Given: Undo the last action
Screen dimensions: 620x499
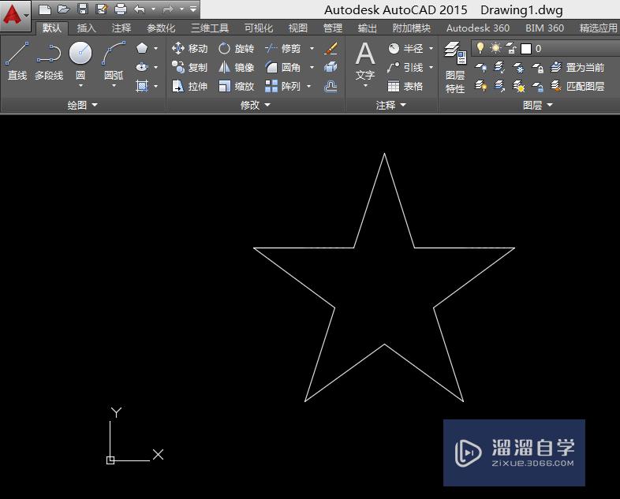Looking at the screenshot, I should click(139, 9).
